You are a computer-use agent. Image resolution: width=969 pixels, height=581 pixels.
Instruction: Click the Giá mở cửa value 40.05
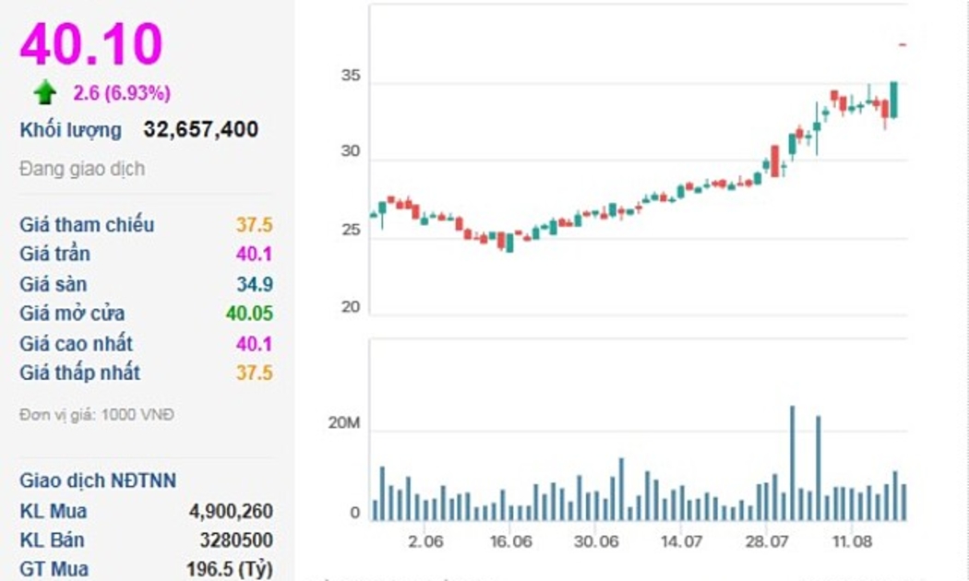pos(249,314)
